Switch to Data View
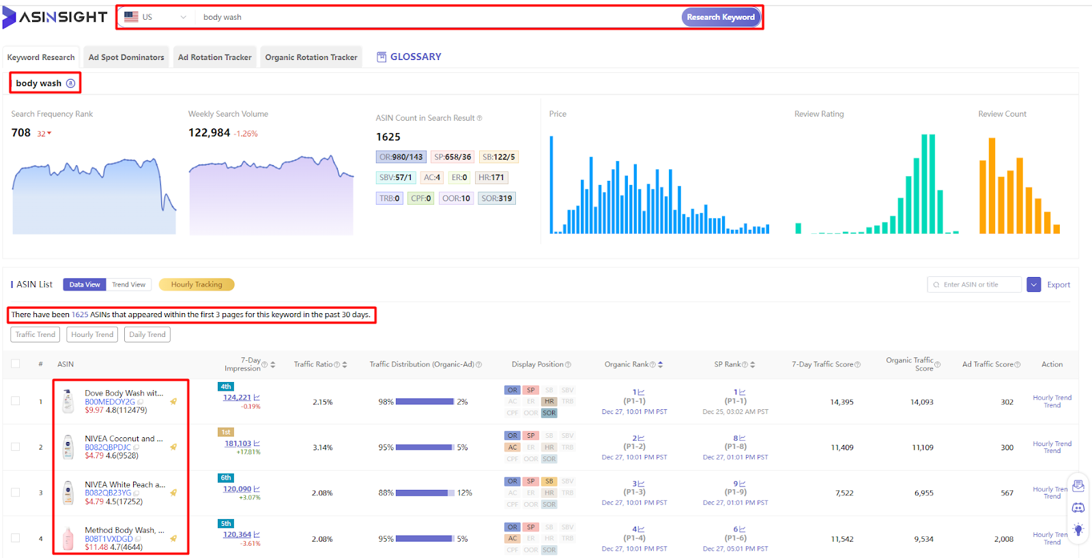This screenshot has height=558, width=1092. tap(85, 284)
